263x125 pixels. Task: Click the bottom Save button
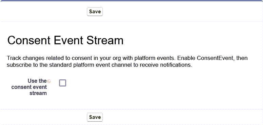[95, 117]
